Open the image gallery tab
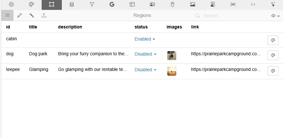The height and width of the screenshot is (138, 283). tap(192, 4)
